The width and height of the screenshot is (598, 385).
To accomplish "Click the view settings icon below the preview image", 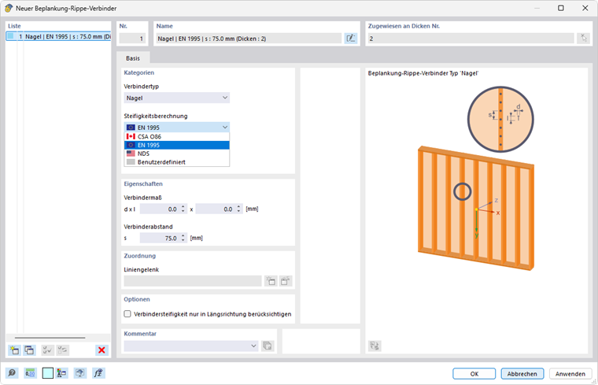I will (375, 346).
